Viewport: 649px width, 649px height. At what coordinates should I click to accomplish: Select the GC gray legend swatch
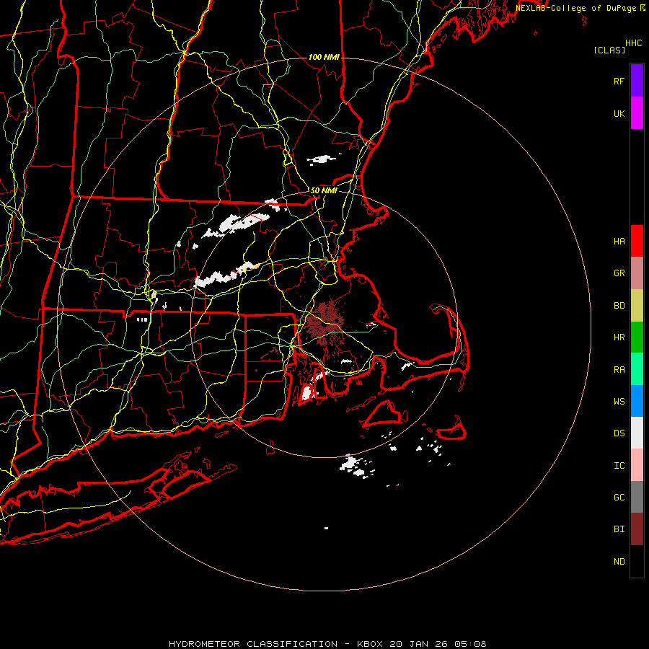tap(637, 497)
